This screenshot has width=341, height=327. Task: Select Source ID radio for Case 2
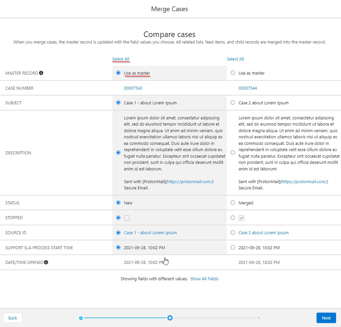tap(233, 232)
